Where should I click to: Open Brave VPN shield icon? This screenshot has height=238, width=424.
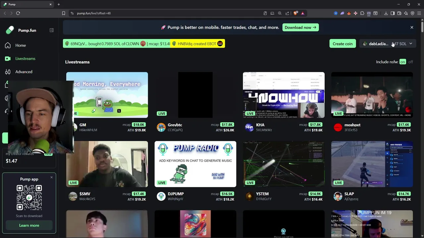coord(412,13)
